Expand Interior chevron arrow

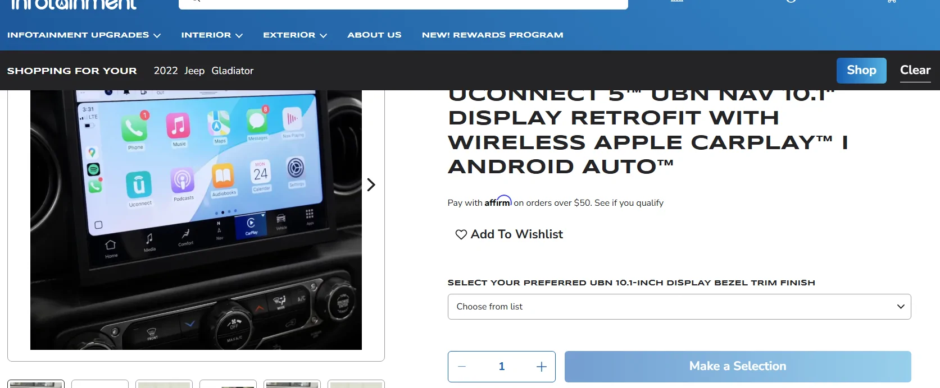point(239,35)
